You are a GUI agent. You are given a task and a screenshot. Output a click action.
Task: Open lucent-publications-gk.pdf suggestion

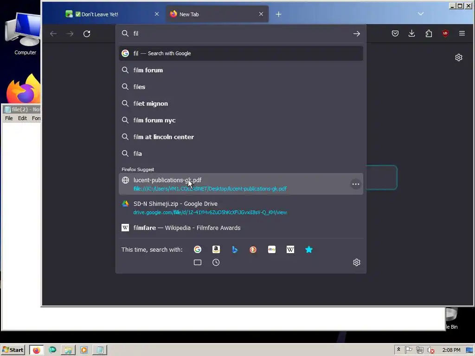pyautogui.click(x=241, y=184)
